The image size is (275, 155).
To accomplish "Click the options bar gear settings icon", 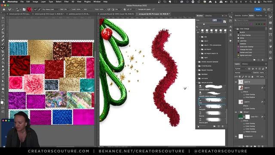I will 125,9.
